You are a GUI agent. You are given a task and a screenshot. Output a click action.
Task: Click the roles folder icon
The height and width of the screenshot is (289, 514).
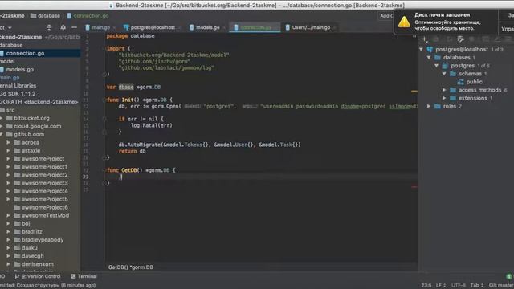tap(437, 106)
